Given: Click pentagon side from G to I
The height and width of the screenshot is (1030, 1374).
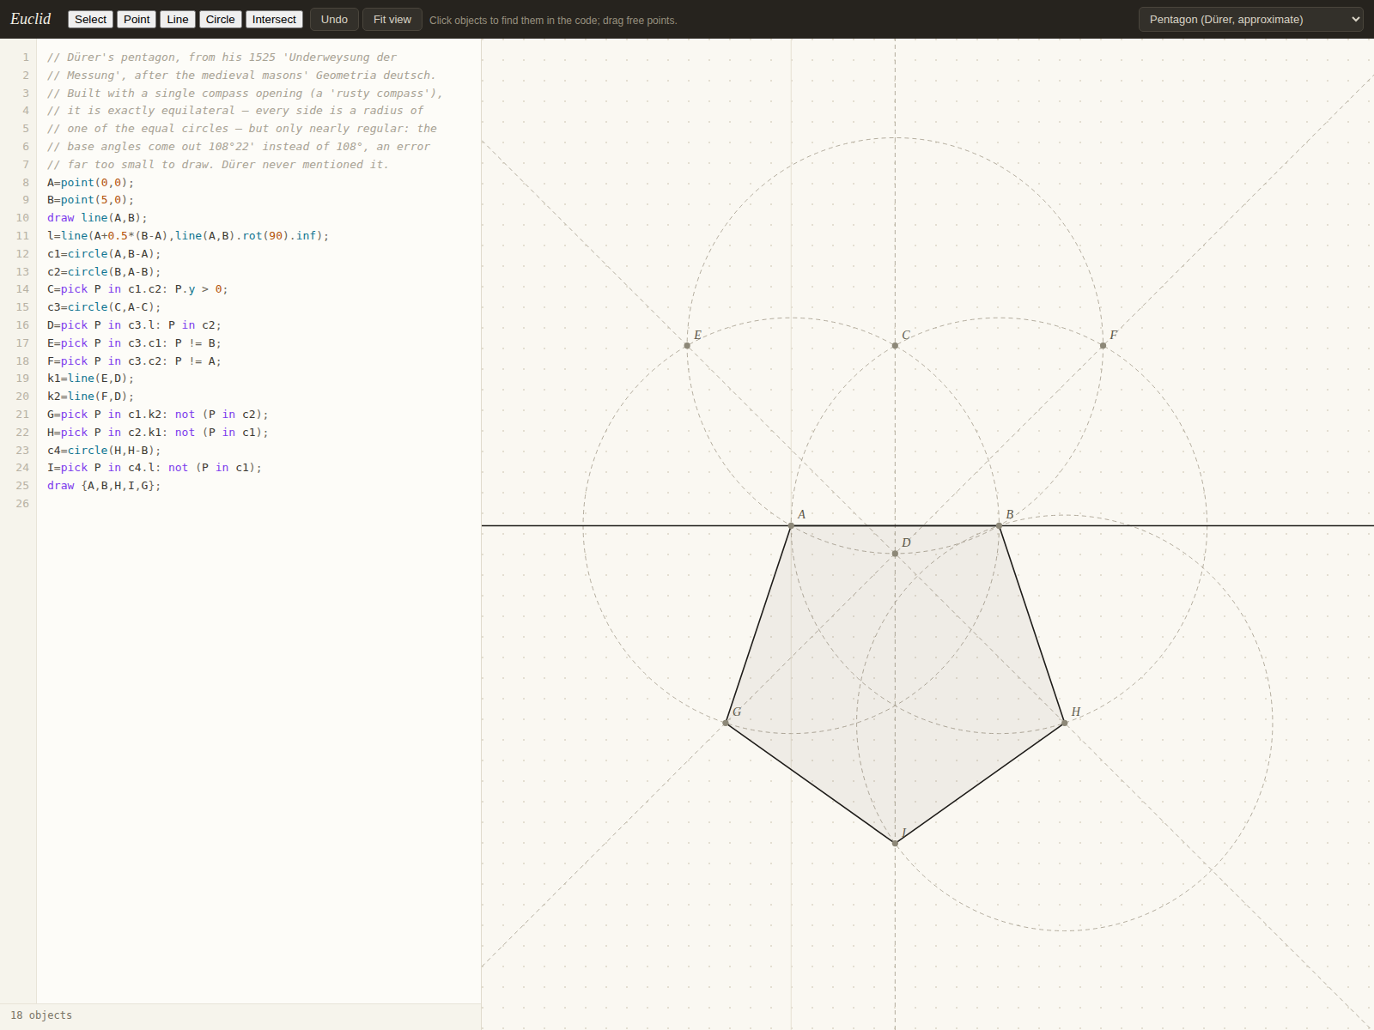Looking at the screenshot, I should (x=810, y=783).
